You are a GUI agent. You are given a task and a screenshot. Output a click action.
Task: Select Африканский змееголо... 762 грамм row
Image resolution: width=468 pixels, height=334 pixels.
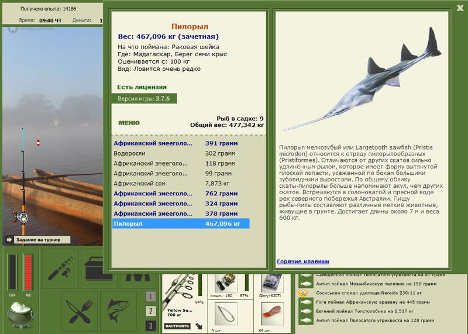point(181,194)
